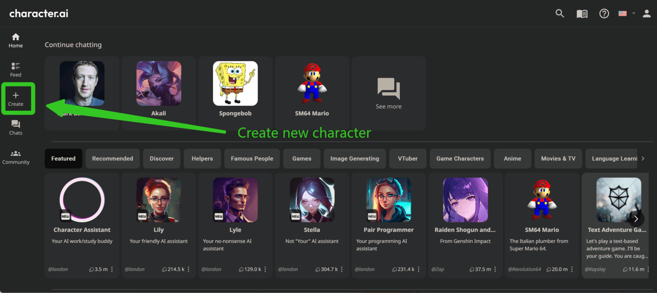Select the Home icon in the sidebar

[x=15, y=40]
